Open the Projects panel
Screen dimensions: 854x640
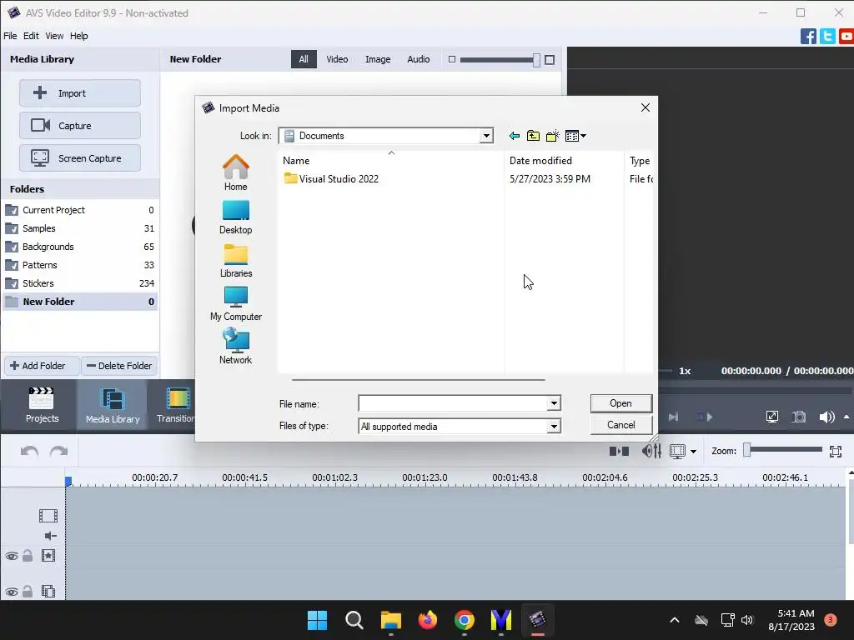42,405
